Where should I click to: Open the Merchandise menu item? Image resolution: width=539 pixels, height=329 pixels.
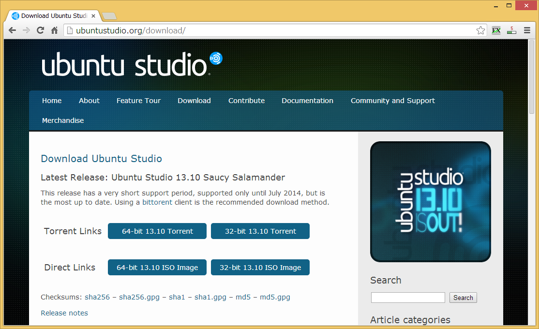pyautogui.click(x=63, y=120)
